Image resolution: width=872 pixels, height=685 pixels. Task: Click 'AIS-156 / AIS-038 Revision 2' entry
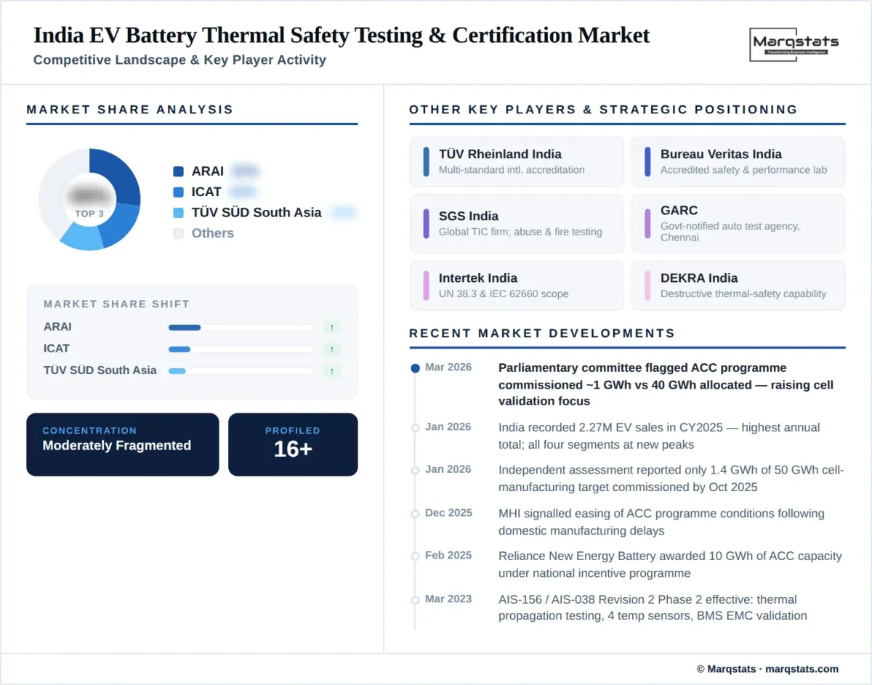click(653, 608)
